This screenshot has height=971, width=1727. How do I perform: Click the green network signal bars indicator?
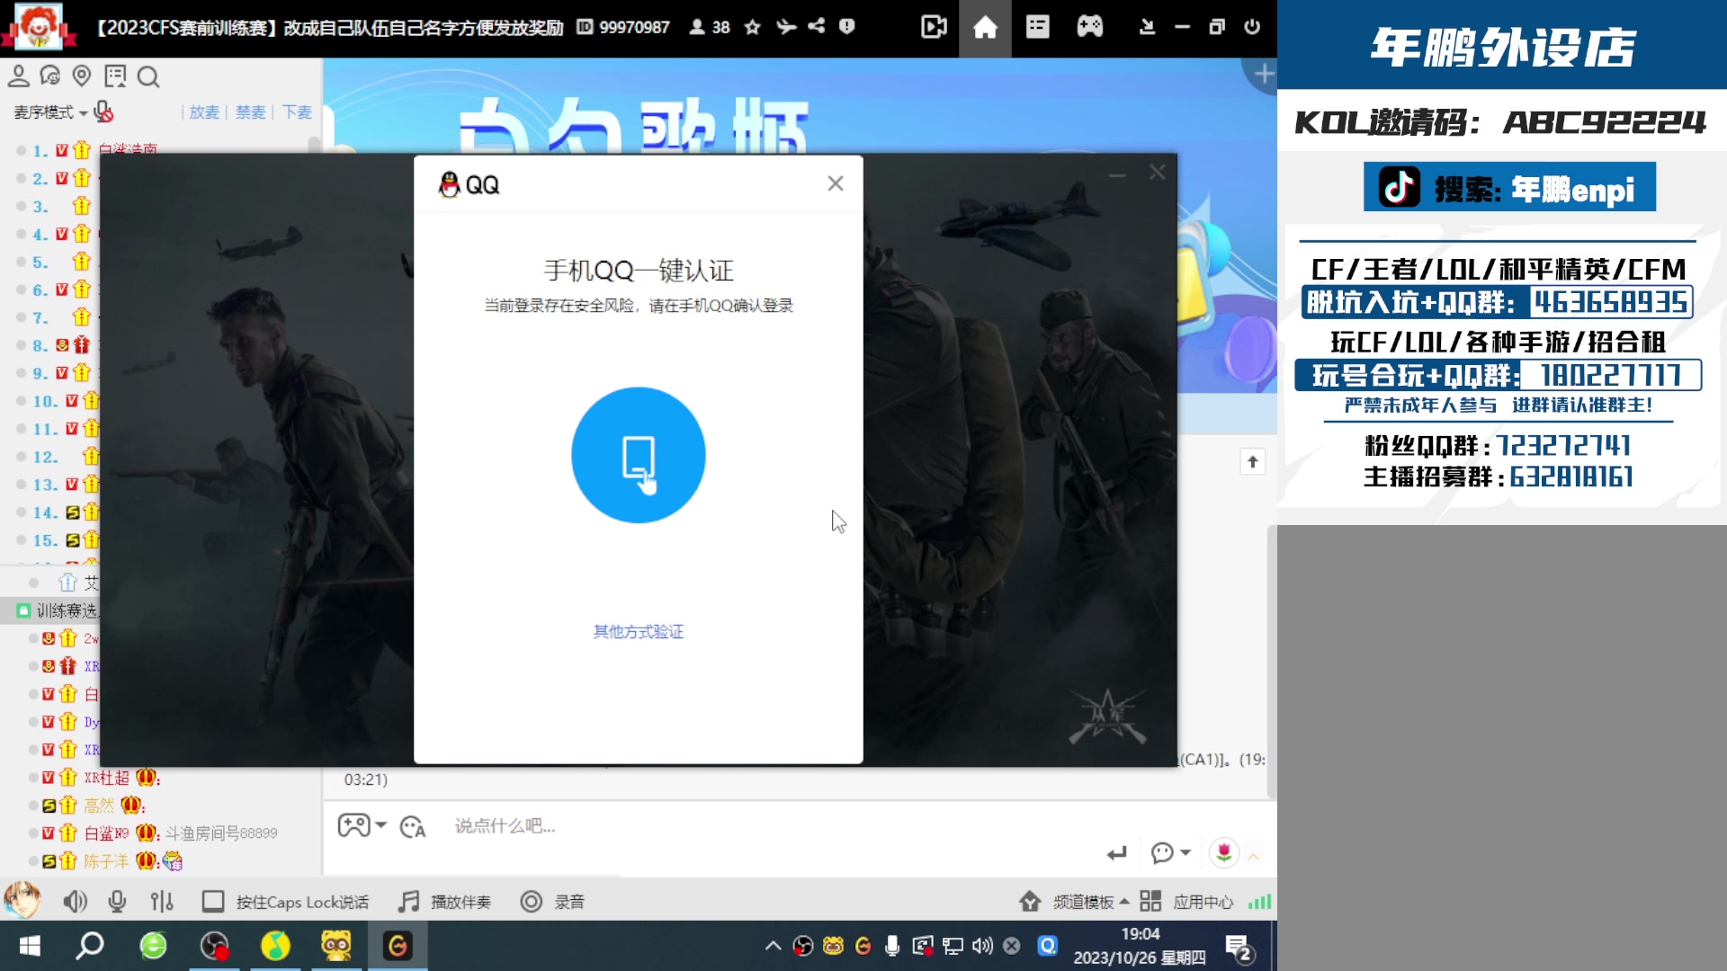pyautogui.click(x=1259, y=901)
